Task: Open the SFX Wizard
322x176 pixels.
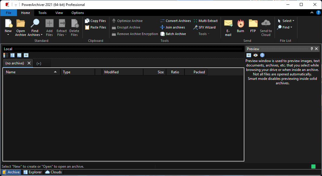Action: [205, 27]
